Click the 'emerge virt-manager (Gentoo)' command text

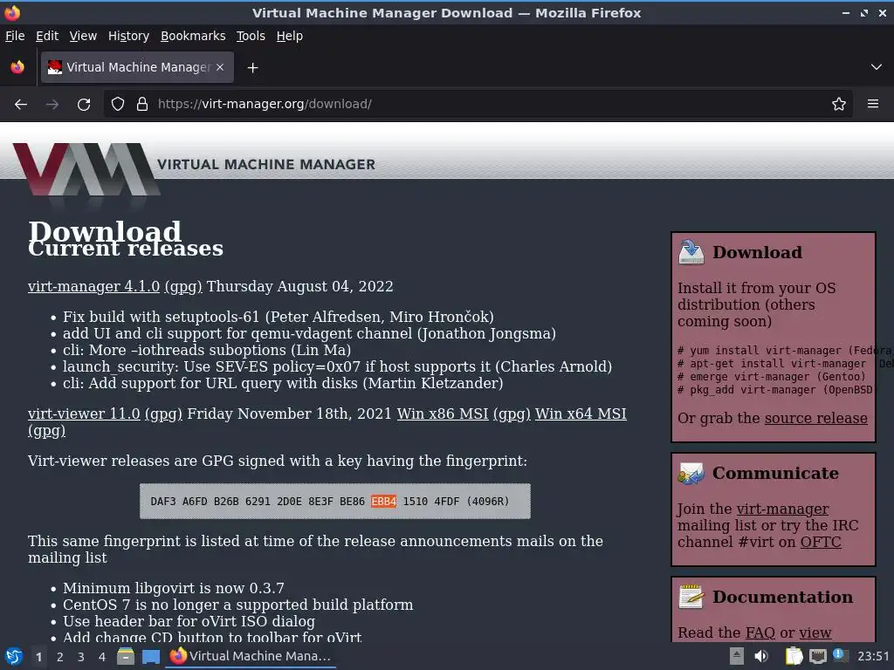pos(772,377)
